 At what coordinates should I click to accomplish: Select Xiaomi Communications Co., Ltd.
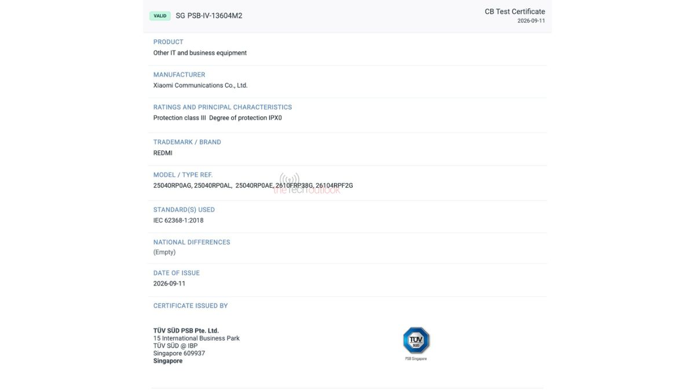[x=200, y=85]
